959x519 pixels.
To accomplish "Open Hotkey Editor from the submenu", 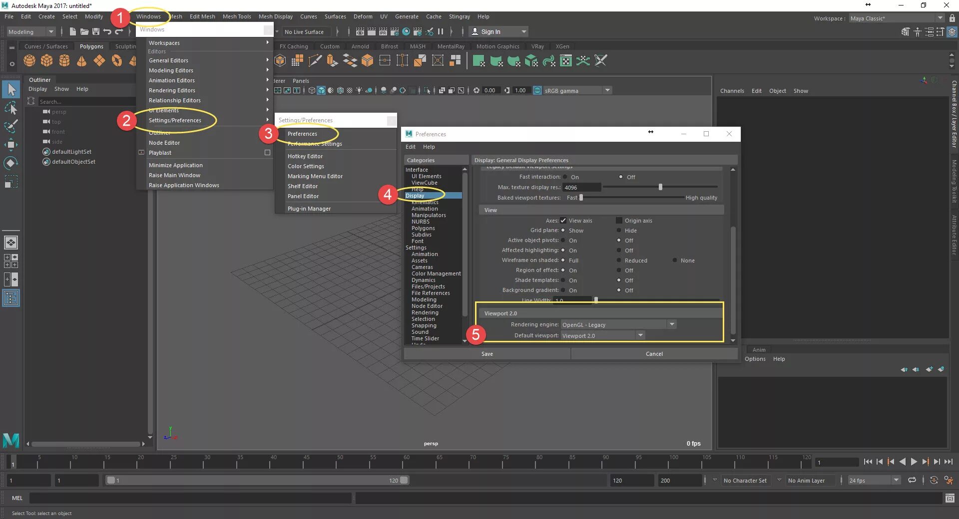I will point(305,156).
